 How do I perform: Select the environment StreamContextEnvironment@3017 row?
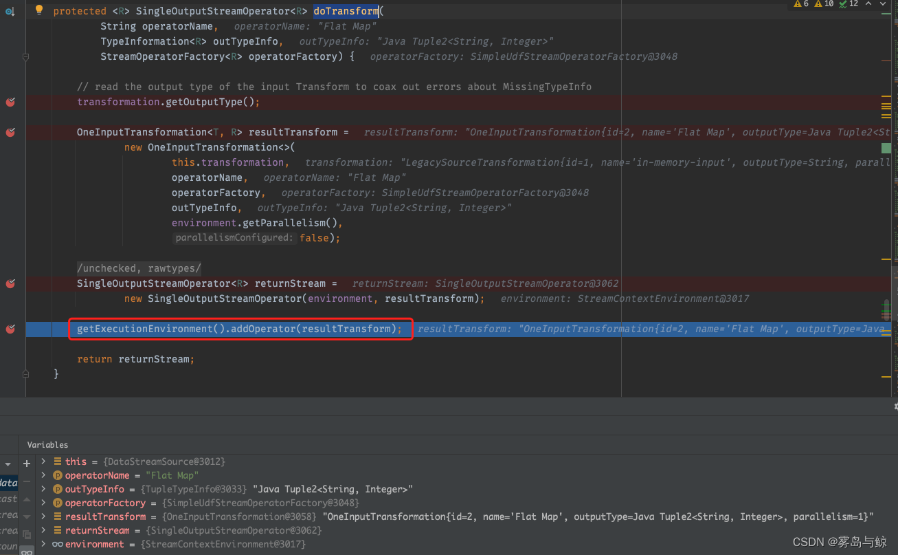(x=467, y=544)
